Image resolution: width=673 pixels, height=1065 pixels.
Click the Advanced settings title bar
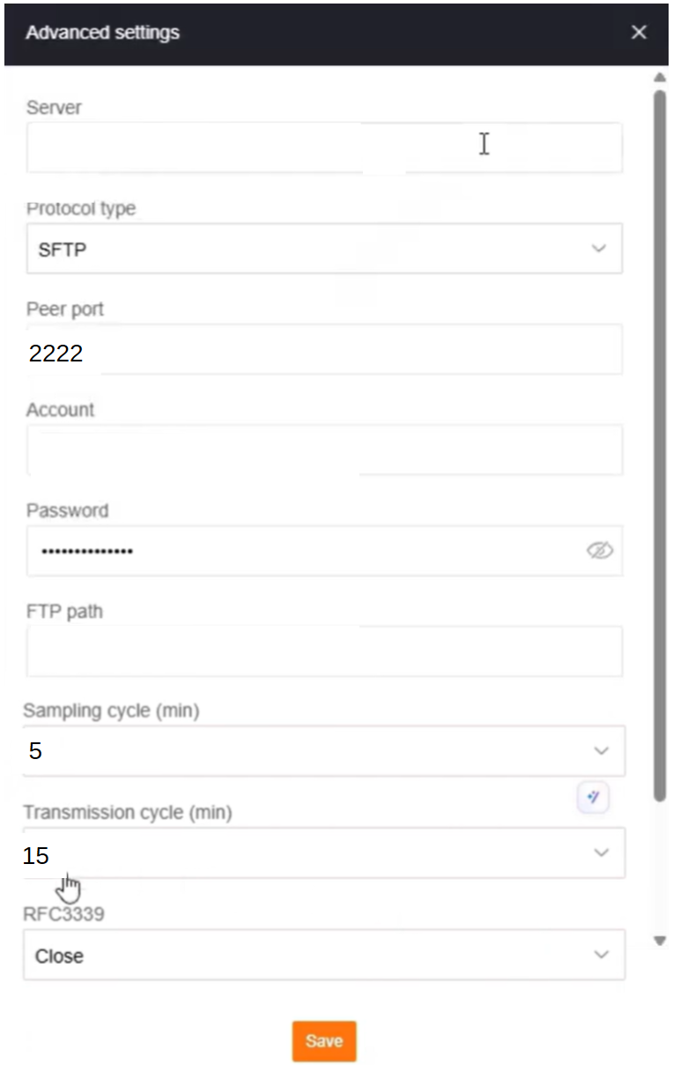101,33
